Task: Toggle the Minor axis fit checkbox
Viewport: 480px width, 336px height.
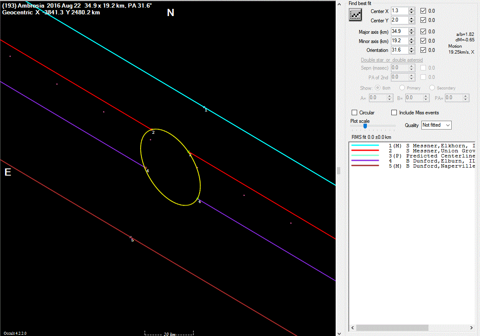Action: point(423,41)
